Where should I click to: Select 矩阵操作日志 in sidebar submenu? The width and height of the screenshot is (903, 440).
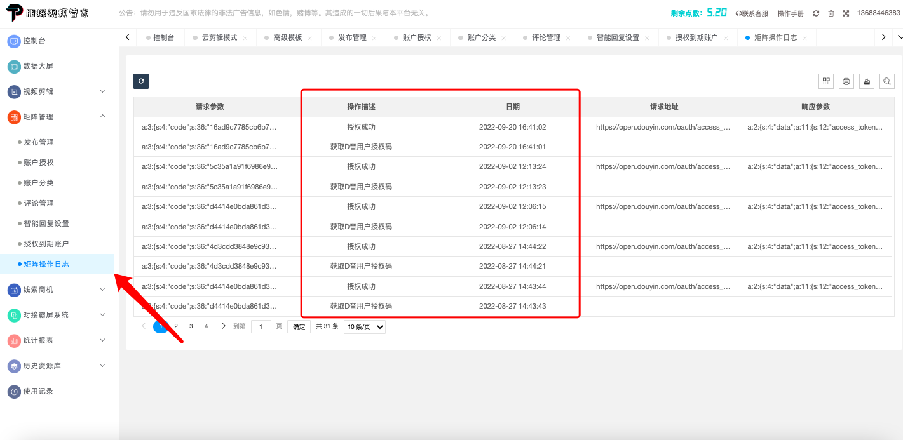tap(46, 264)
